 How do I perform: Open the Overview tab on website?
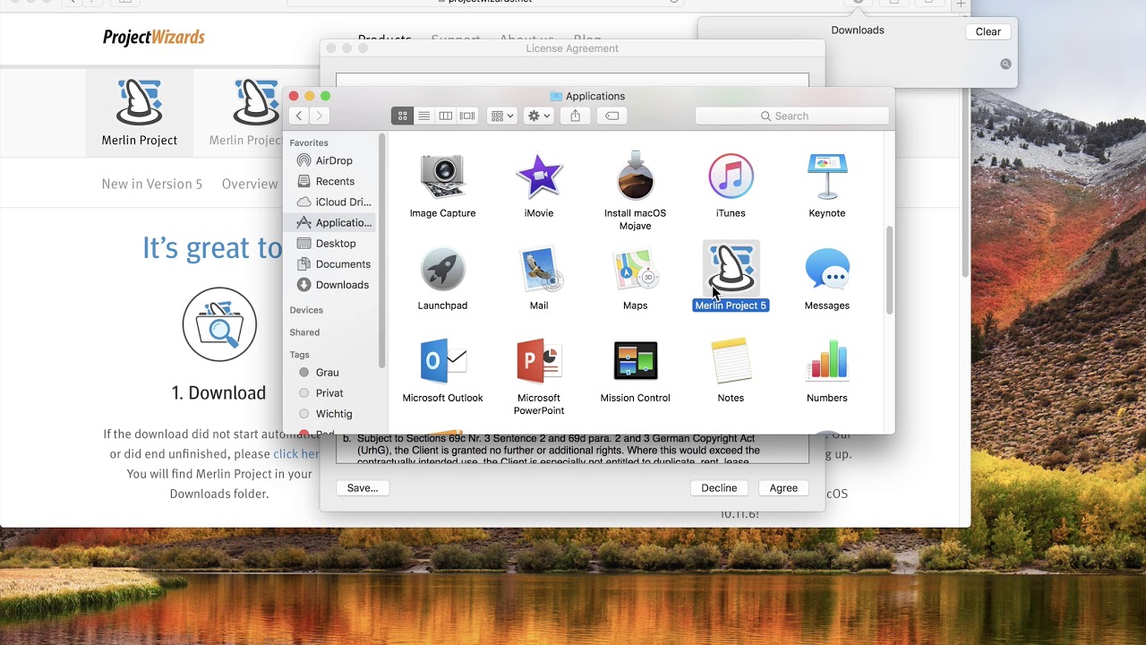click(250, 184)
